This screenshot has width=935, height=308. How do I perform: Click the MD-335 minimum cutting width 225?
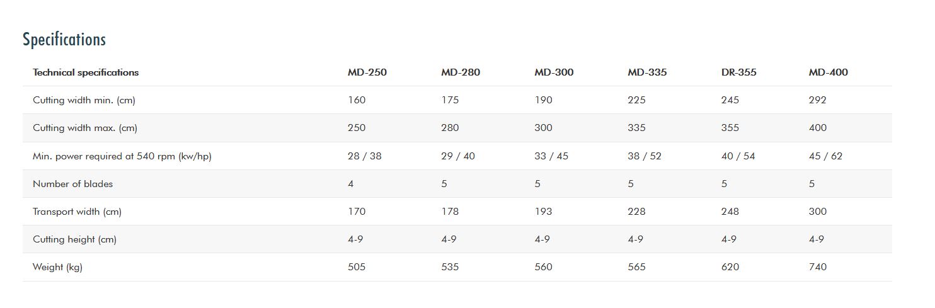tap(636, 100)
